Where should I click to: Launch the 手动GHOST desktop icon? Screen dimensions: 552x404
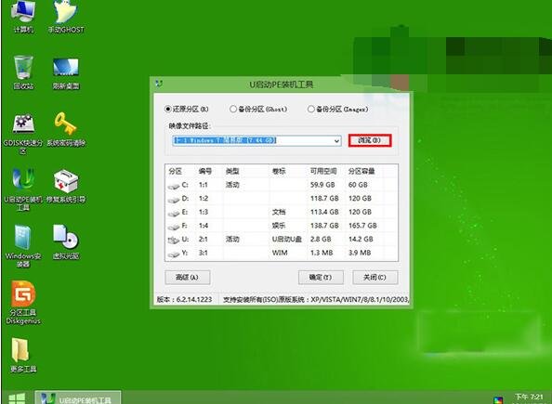point(66,16)
